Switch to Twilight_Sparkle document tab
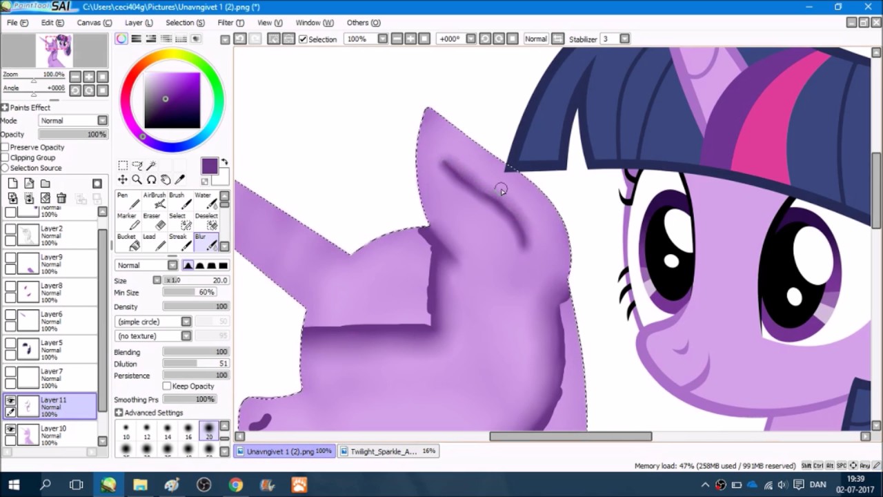The image size is (883, 497). click(x=388, y=451)
